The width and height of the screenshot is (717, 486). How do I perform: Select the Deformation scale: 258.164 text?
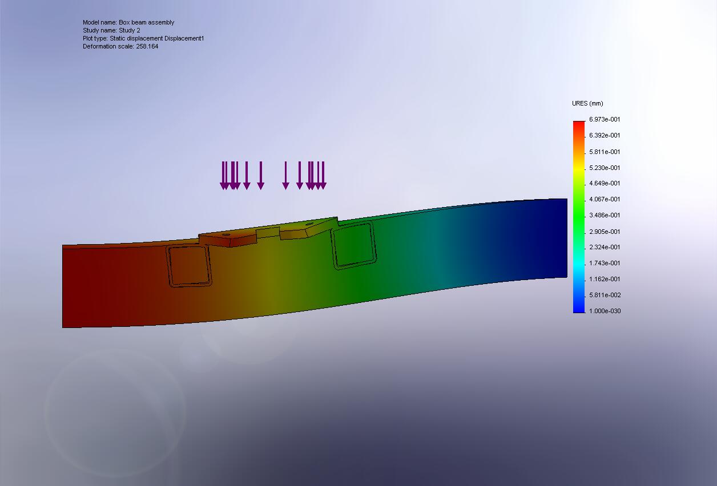coord(120,46)
